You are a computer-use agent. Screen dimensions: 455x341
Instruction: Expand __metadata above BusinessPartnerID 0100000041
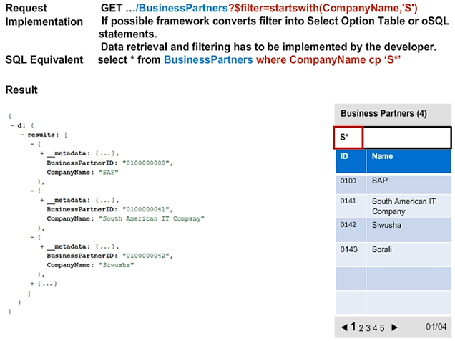[x=41, y=200]
